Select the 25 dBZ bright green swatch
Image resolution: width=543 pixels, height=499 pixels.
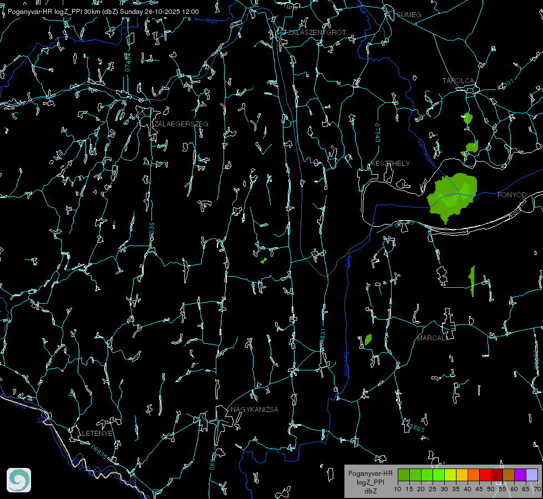[439, 475]
